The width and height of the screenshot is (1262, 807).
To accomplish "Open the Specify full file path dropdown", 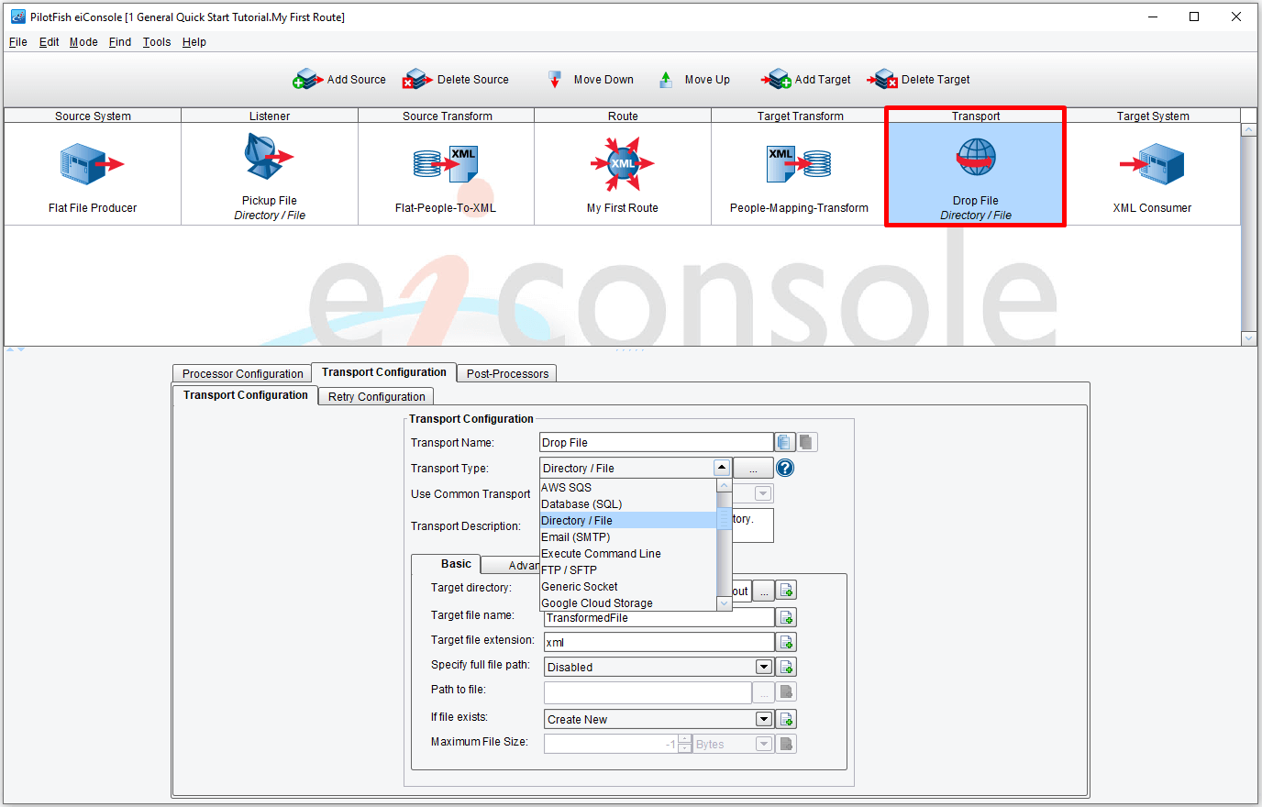I will click(764, 667).
